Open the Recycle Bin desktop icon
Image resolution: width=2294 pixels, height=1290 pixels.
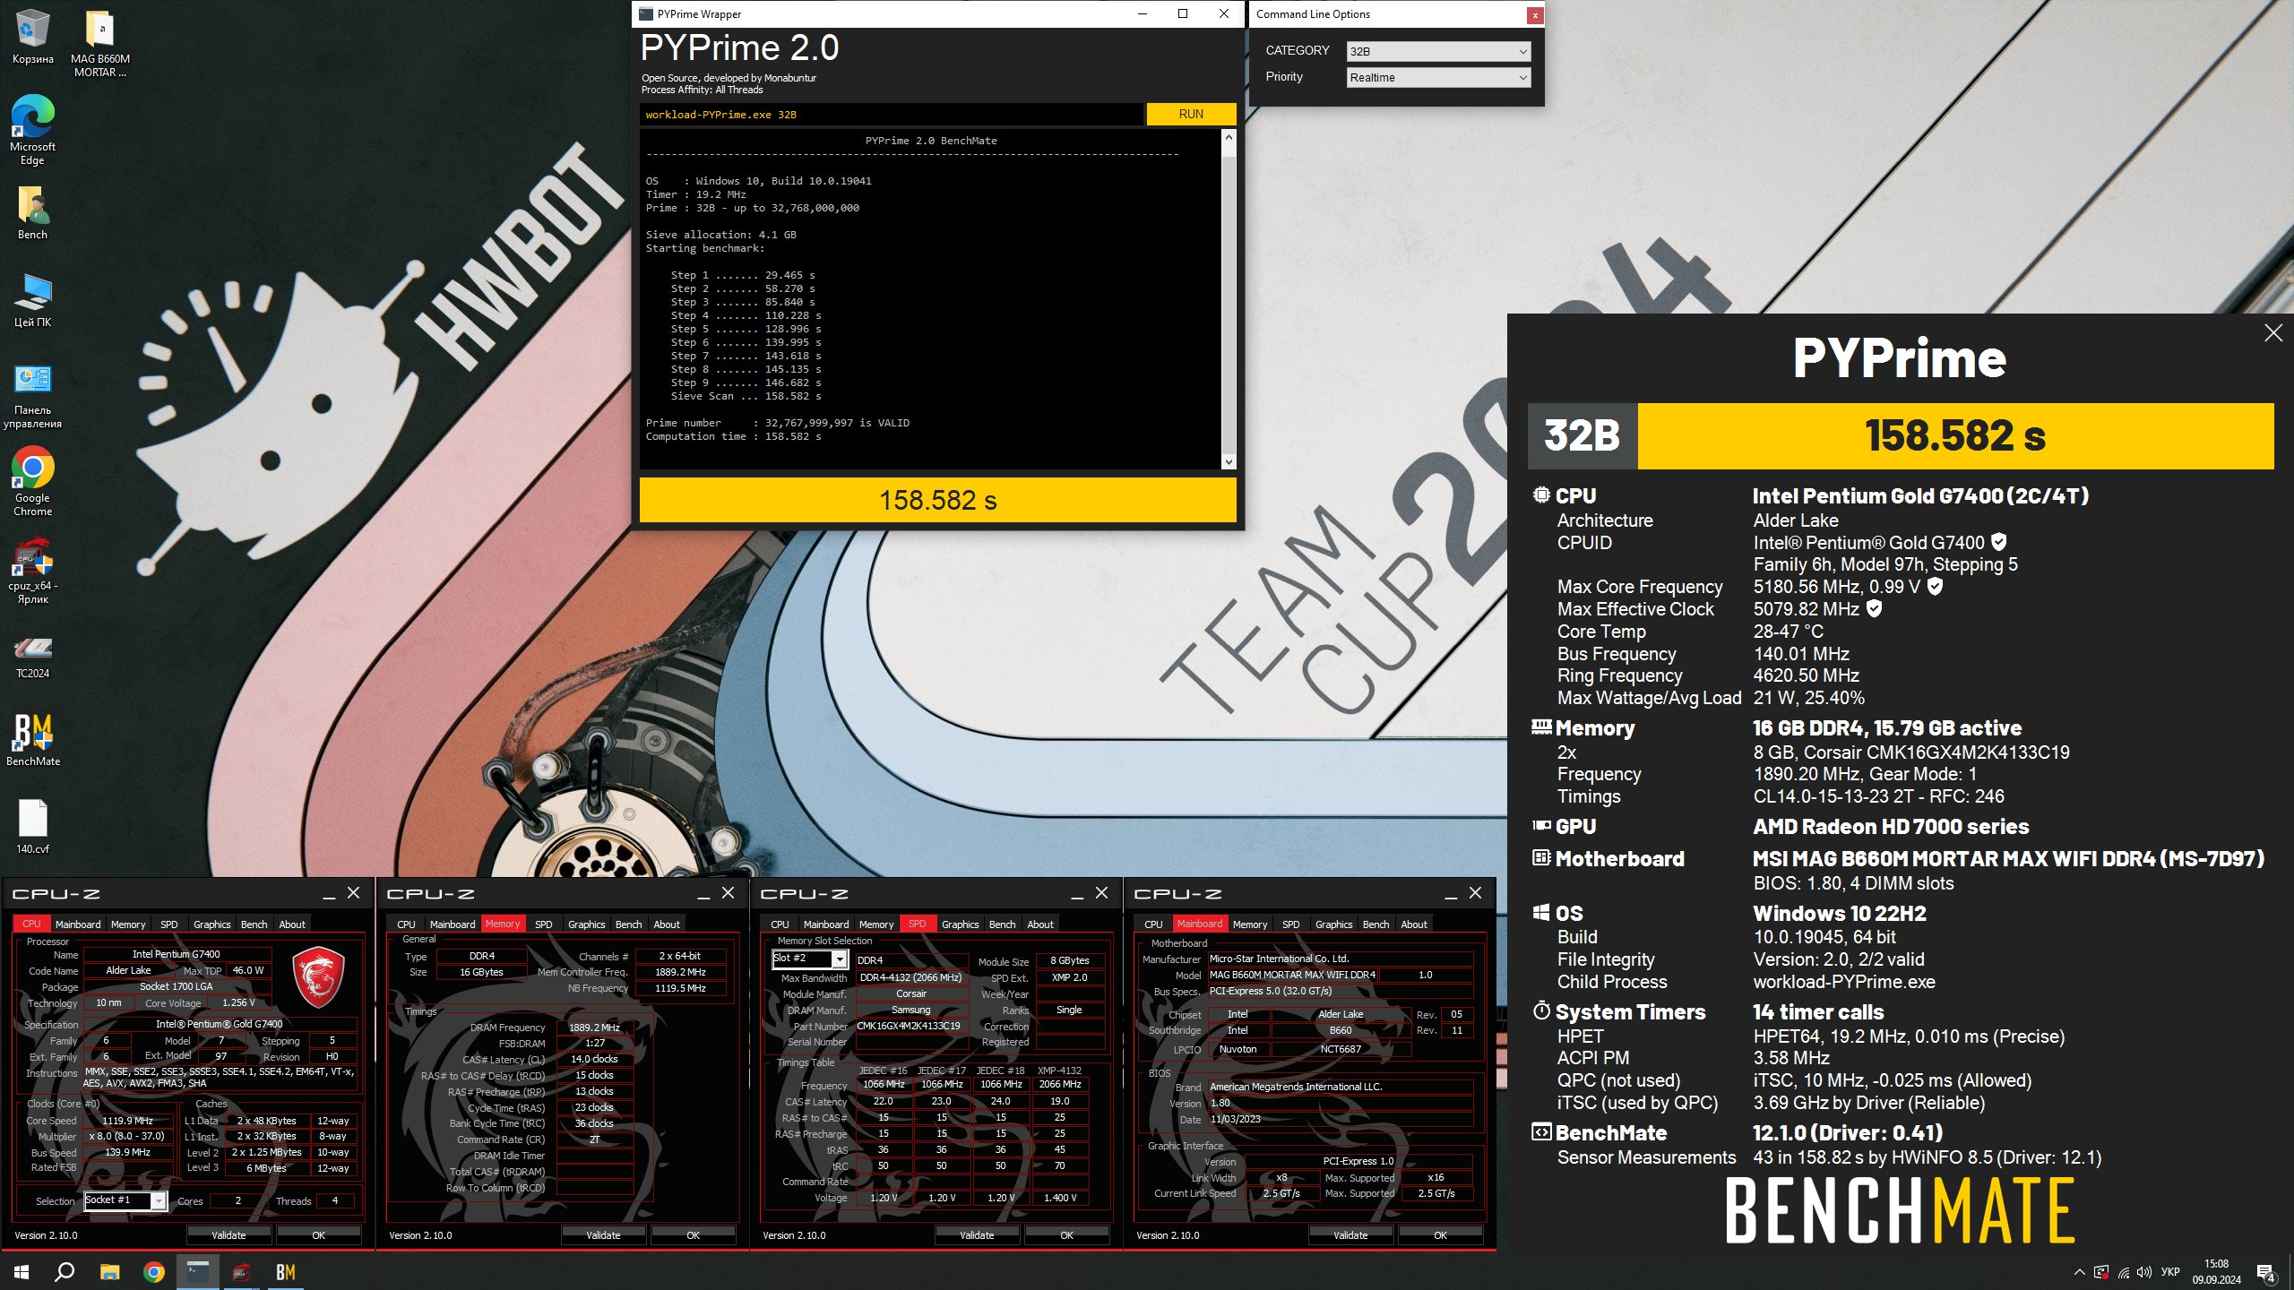coord(32,37)
